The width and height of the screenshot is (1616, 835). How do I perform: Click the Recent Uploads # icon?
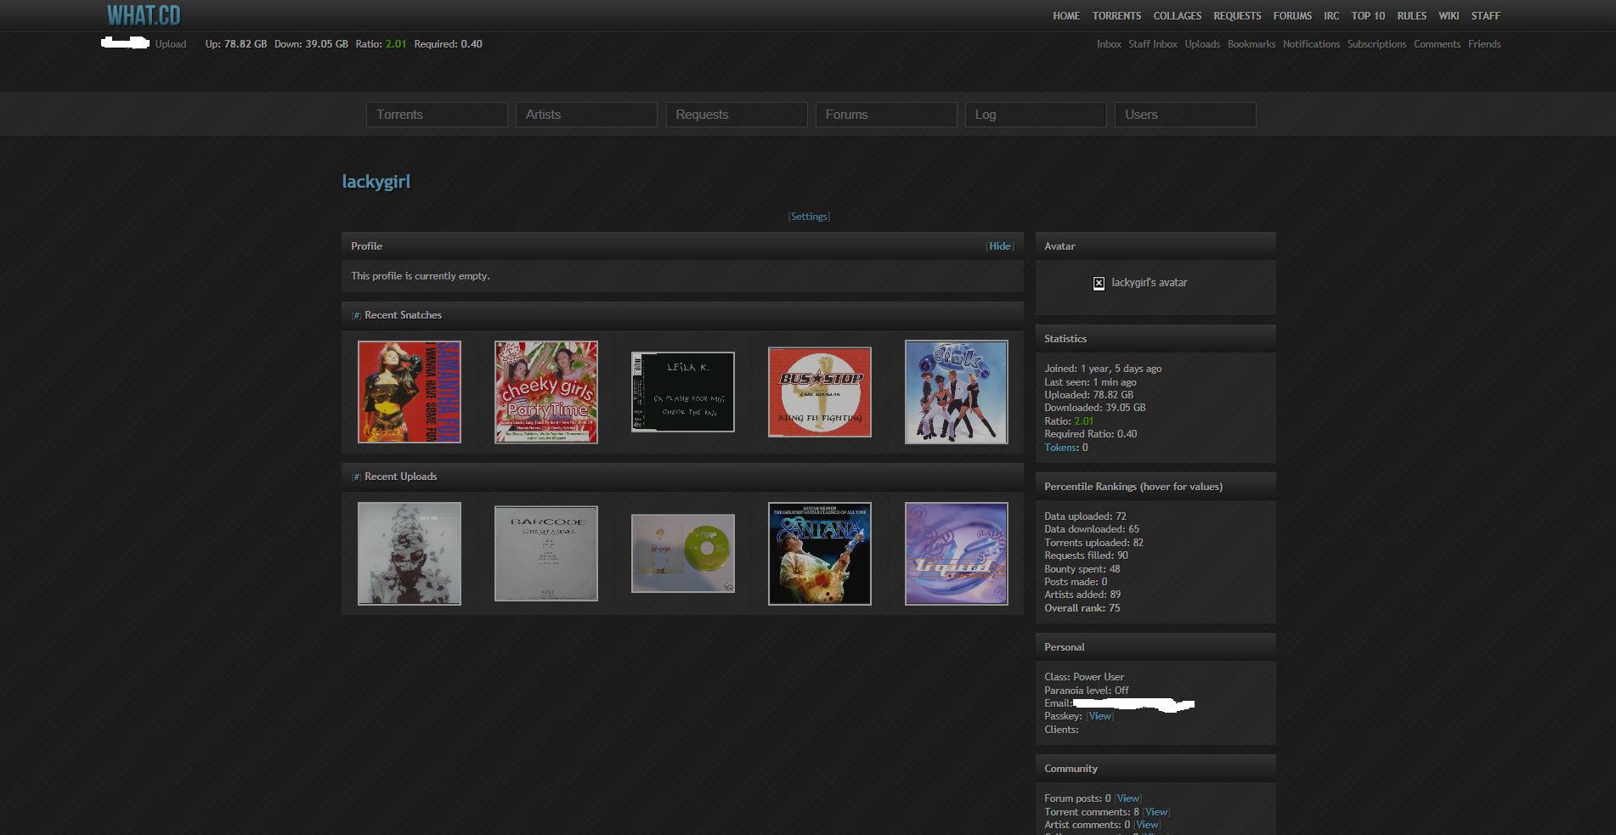(356, 477)
